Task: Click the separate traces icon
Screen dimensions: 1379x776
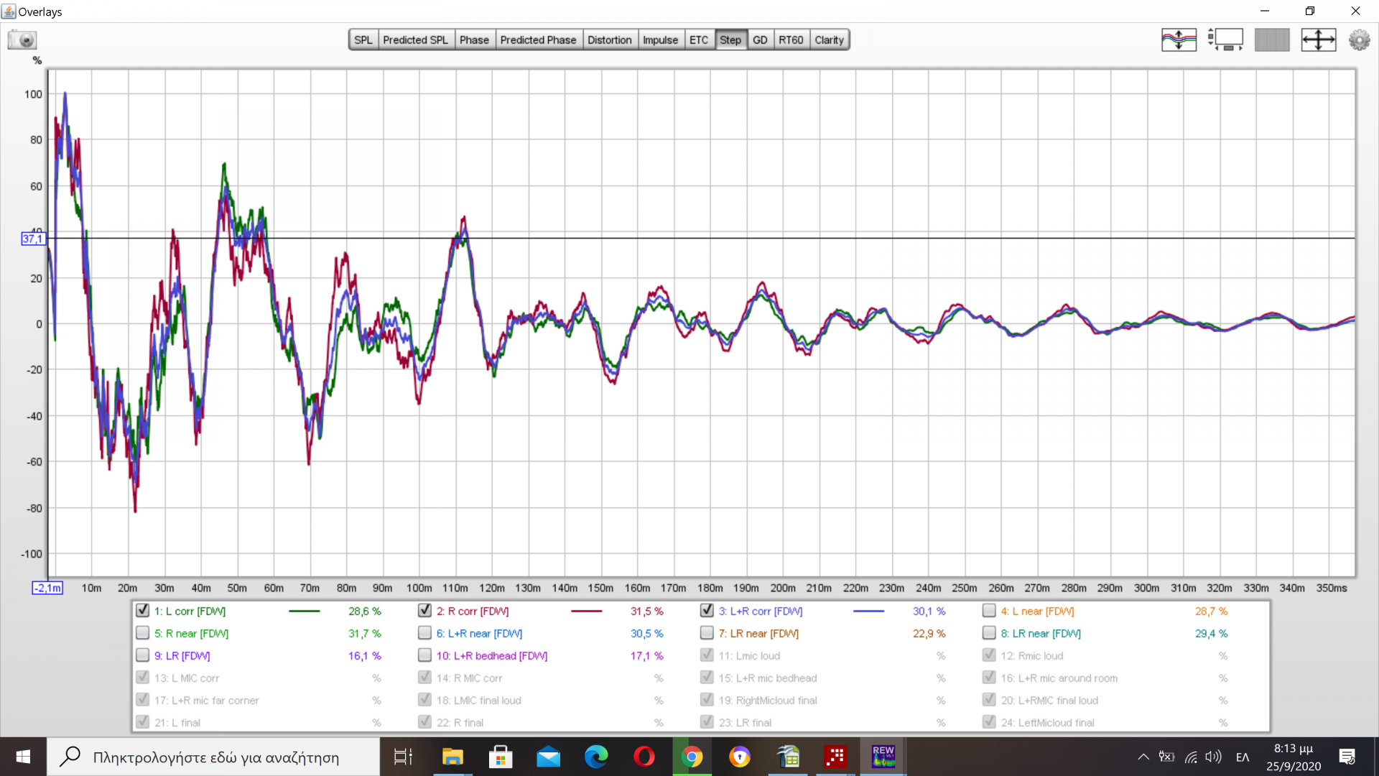Action: 1179,40
